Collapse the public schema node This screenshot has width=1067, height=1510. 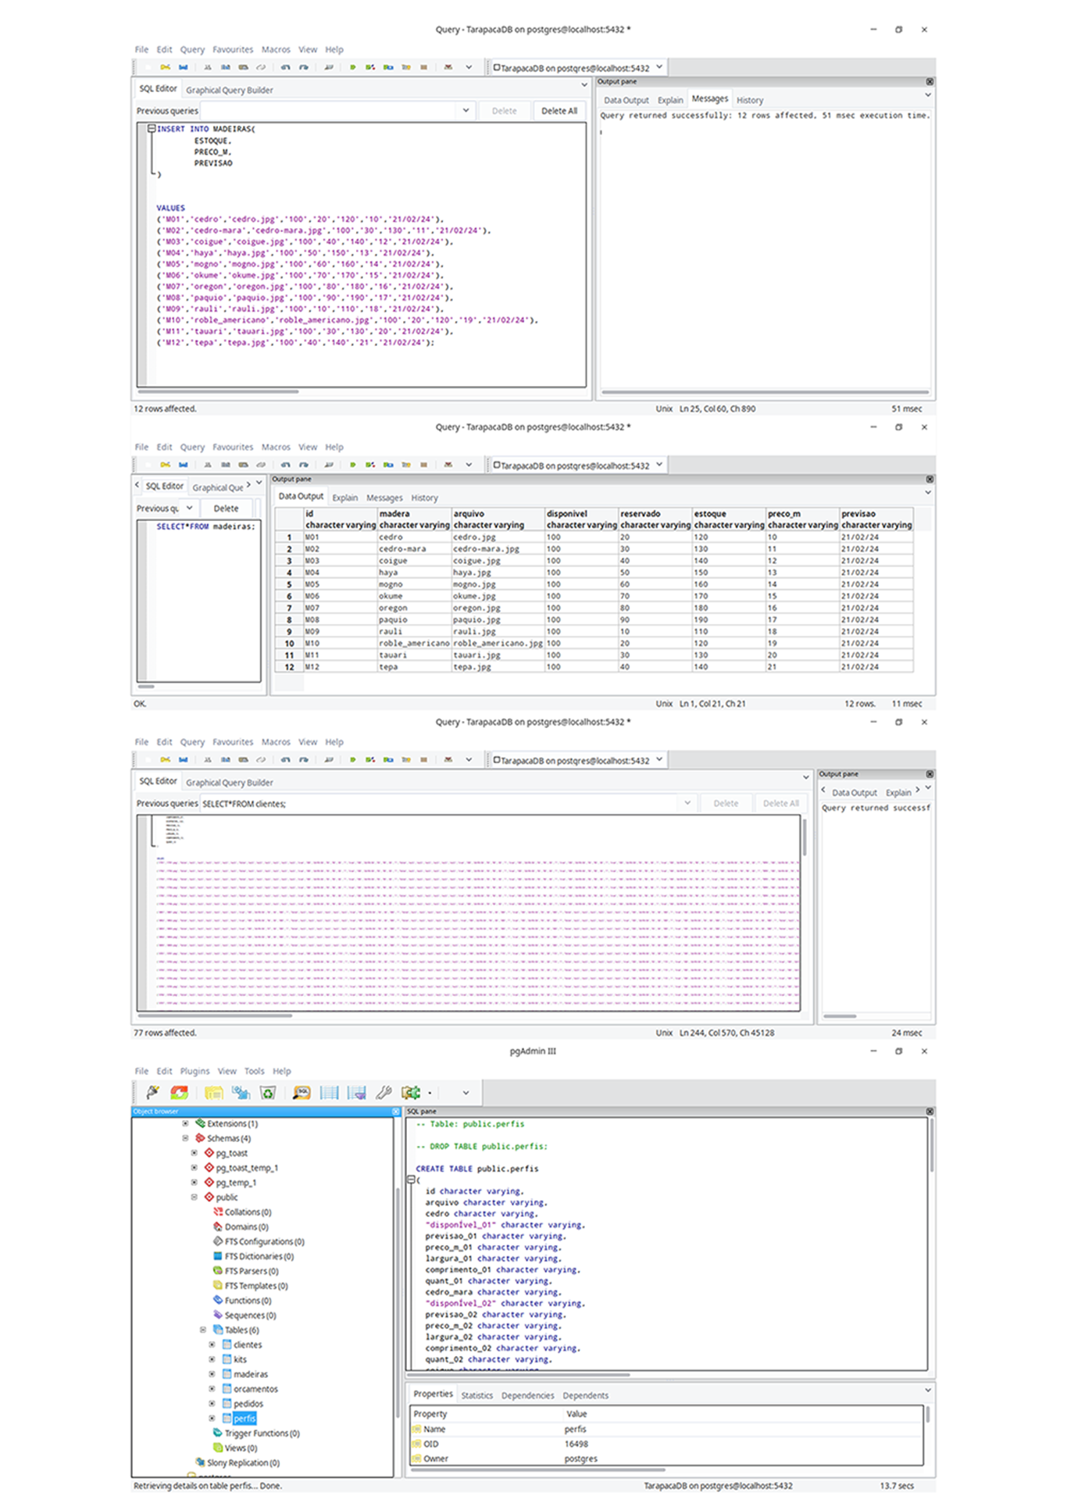click(194, 1197)
